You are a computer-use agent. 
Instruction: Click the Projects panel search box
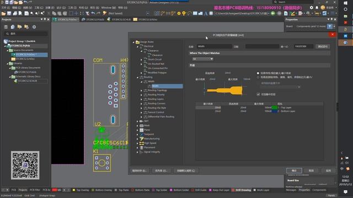click(26, 34)
